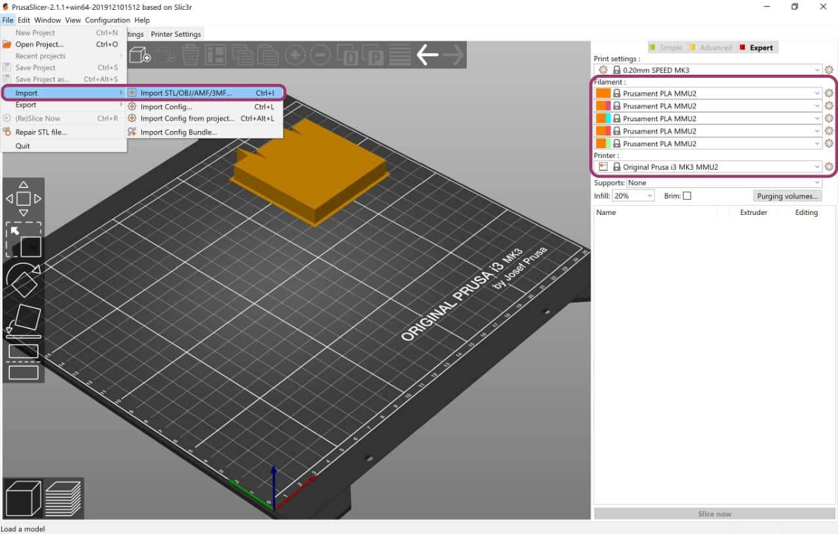The height and width of the screenshot is (534, 838).
Task: Select the Place on face tool
Action: [24, 320]
